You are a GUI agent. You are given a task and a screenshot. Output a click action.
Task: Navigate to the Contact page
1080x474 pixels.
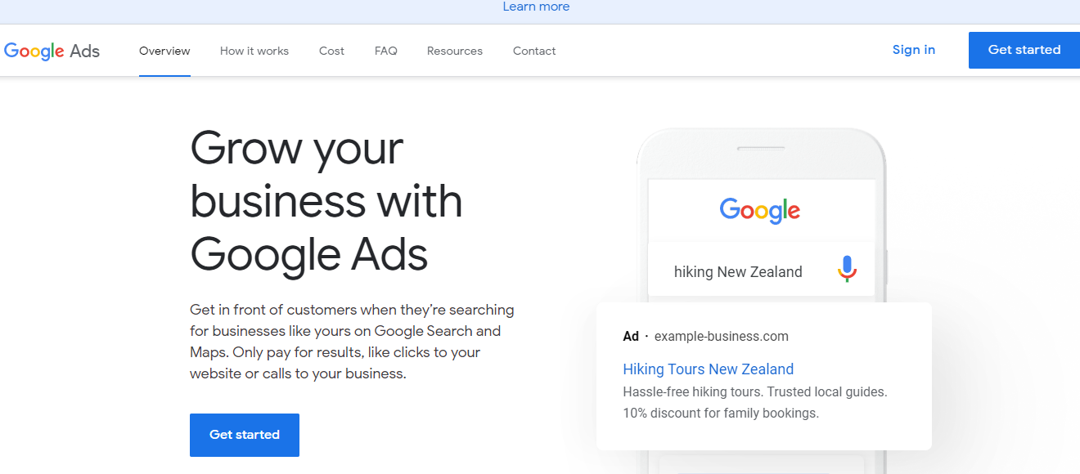pyautogui.click(x=534, y=51)
